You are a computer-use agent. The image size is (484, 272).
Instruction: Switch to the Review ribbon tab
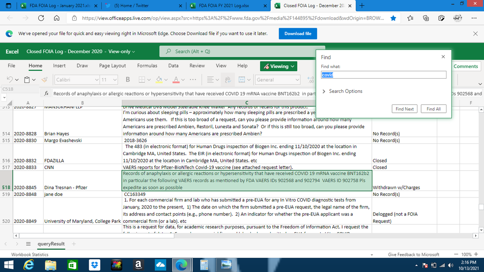click(197, 66)
